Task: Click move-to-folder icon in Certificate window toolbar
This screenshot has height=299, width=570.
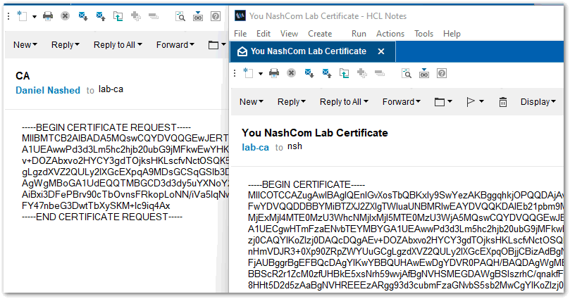Action: coord(345,73)
